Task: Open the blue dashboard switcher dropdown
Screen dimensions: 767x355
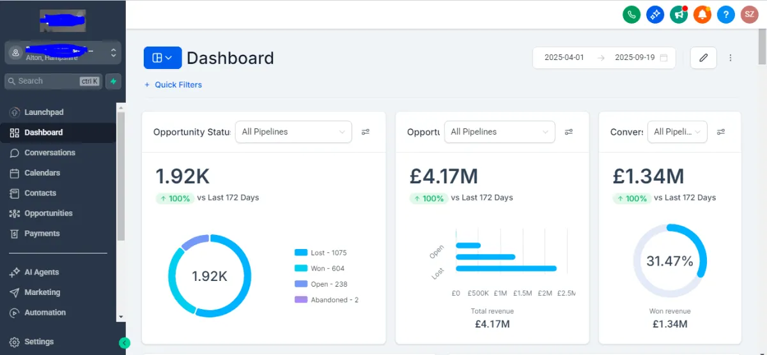Action: tap(162, 57)
